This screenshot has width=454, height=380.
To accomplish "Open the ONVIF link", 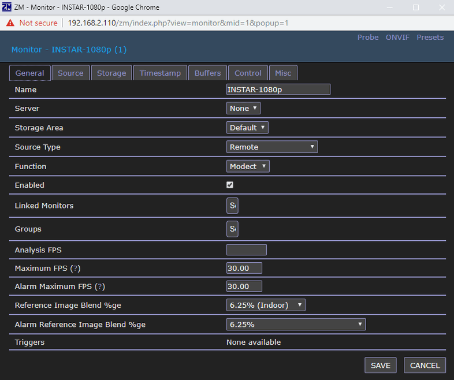I will click(397, 38).
